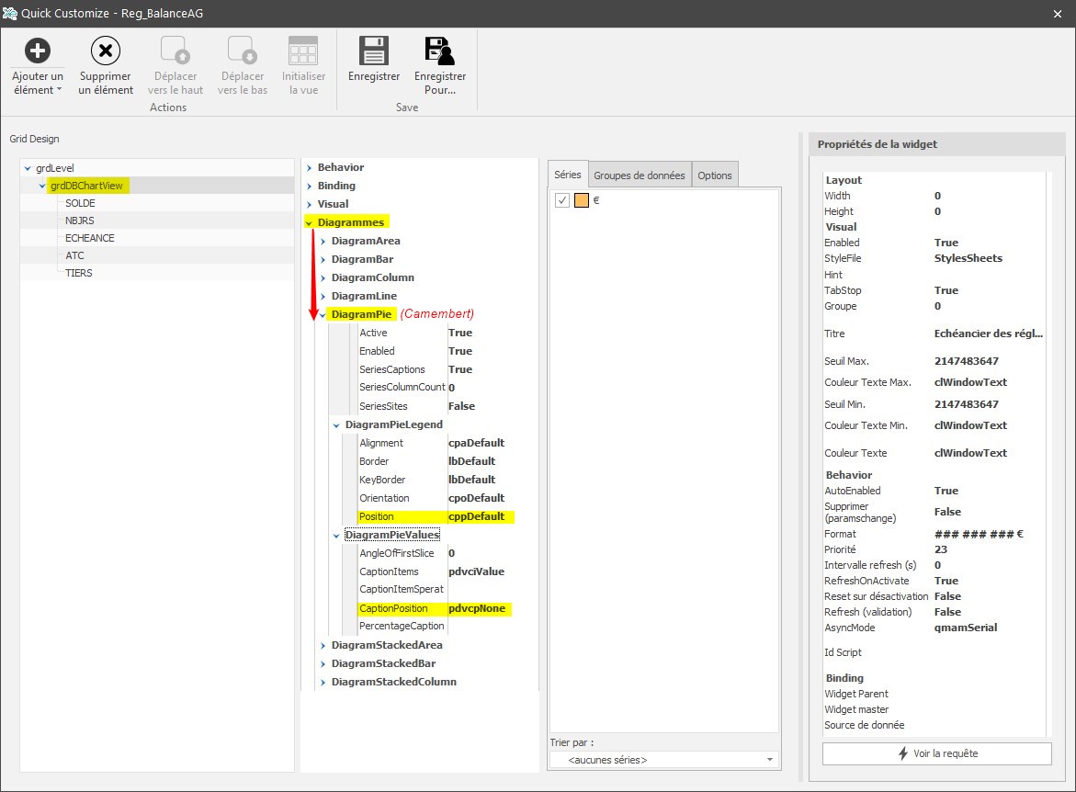Switch to the Groupes de données tab
Viewport: 1076px width, 792px height.
[x=639, y=175]
